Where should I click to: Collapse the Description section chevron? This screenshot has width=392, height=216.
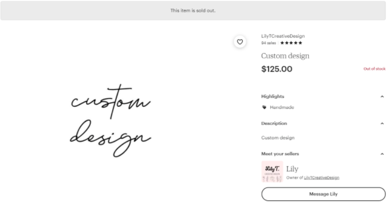[x=382, y=124]
